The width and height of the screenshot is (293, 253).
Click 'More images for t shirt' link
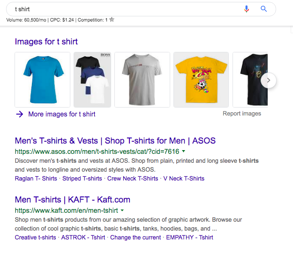tap(62, 114)
